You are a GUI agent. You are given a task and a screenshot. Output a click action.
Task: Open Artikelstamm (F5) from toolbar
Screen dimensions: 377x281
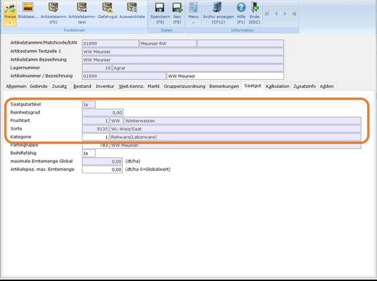[x=54, y=13]
